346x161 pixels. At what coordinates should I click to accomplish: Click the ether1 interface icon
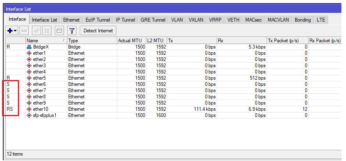click(x=29, y=53)
